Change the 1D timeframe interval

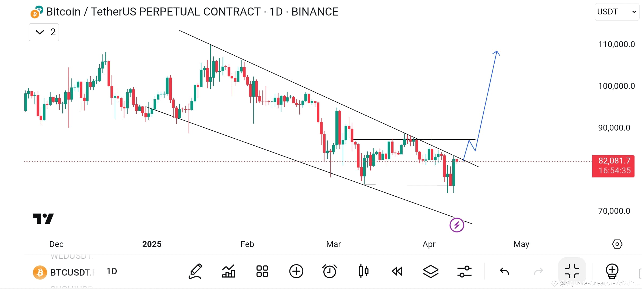tap(112, 271)
